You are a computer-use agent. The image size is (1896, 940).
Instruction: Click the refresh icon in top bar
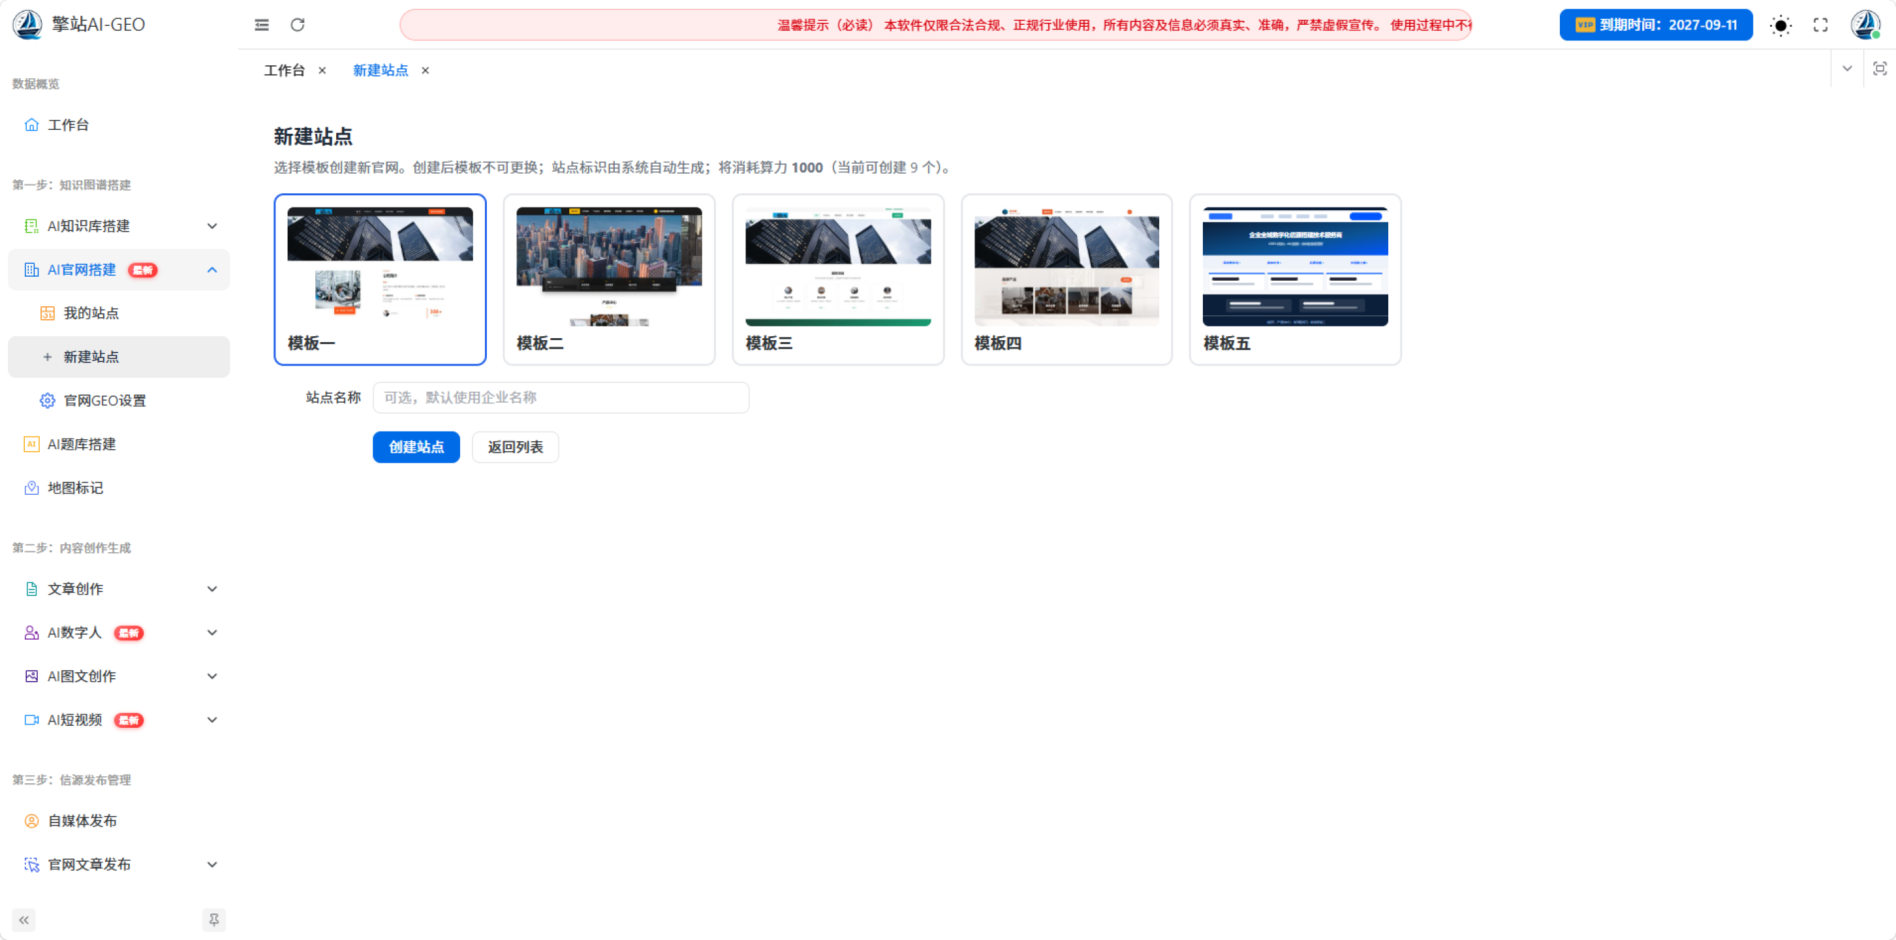pyautogui.click(x=298, y=25)
